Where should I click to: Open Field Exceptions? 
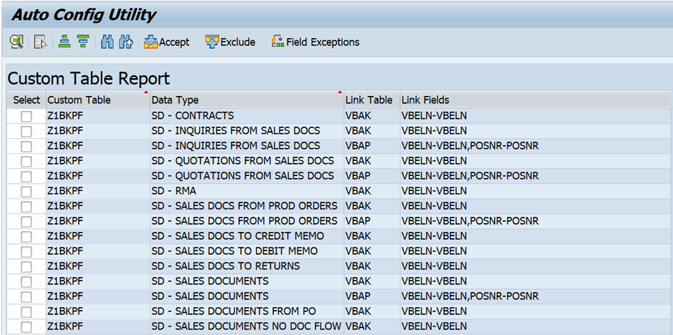315,42
